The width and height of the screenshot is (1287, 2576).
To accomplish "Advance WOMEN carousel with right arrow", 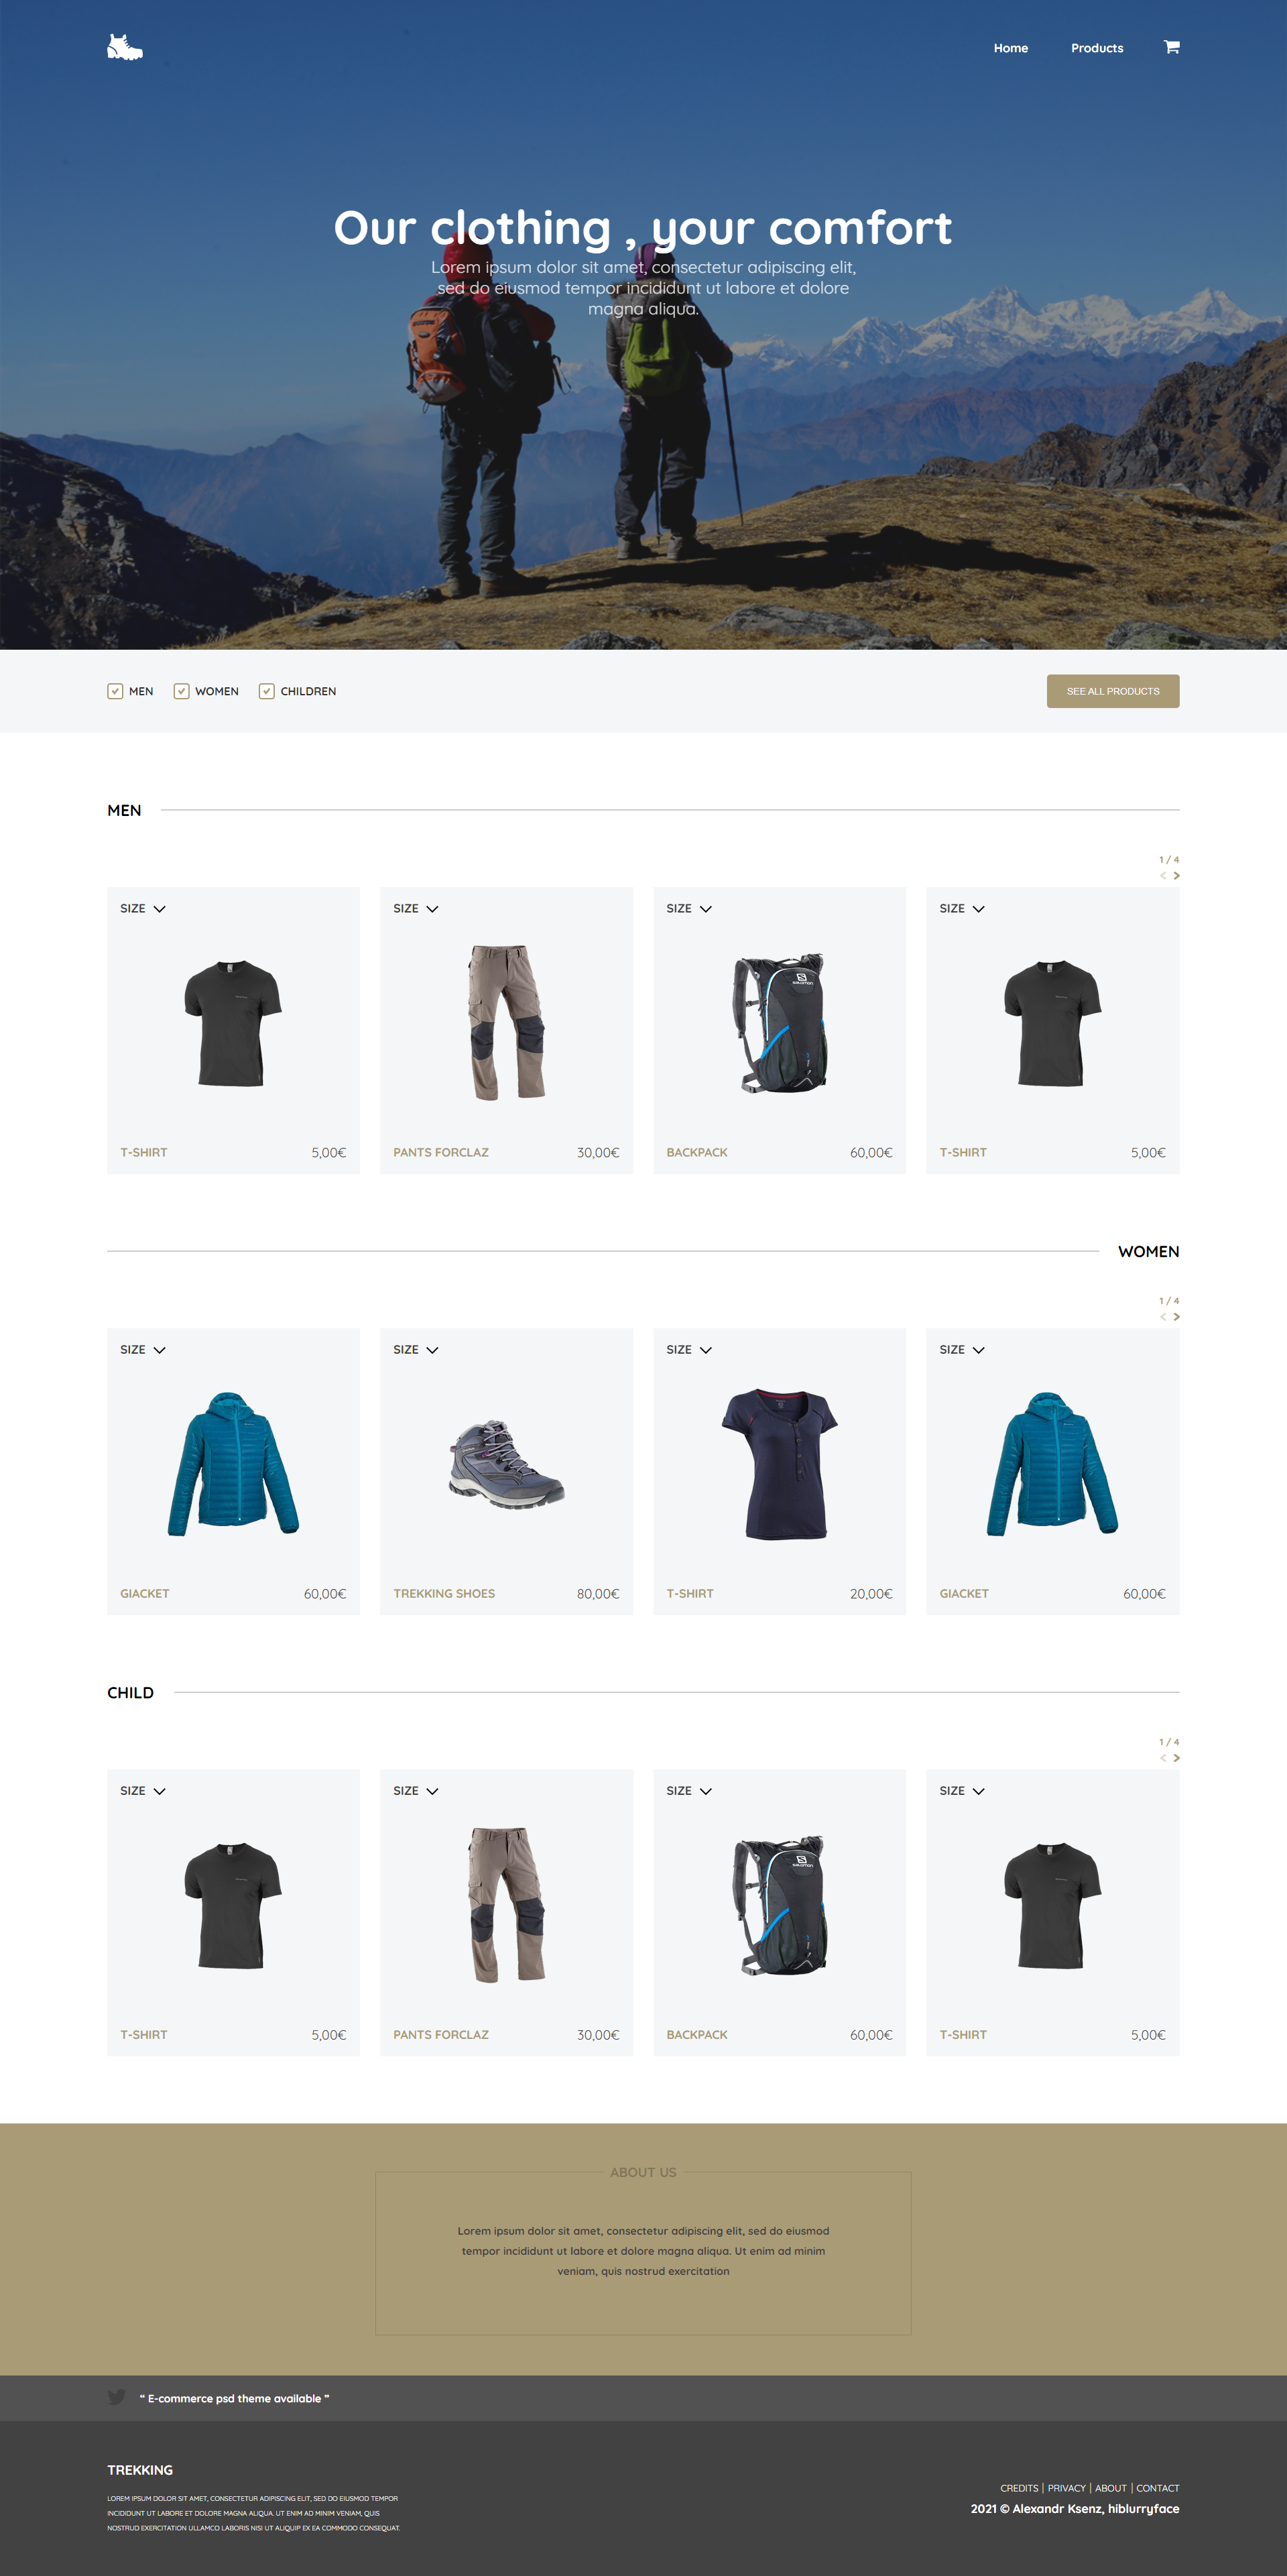I will [1176, 1316].
